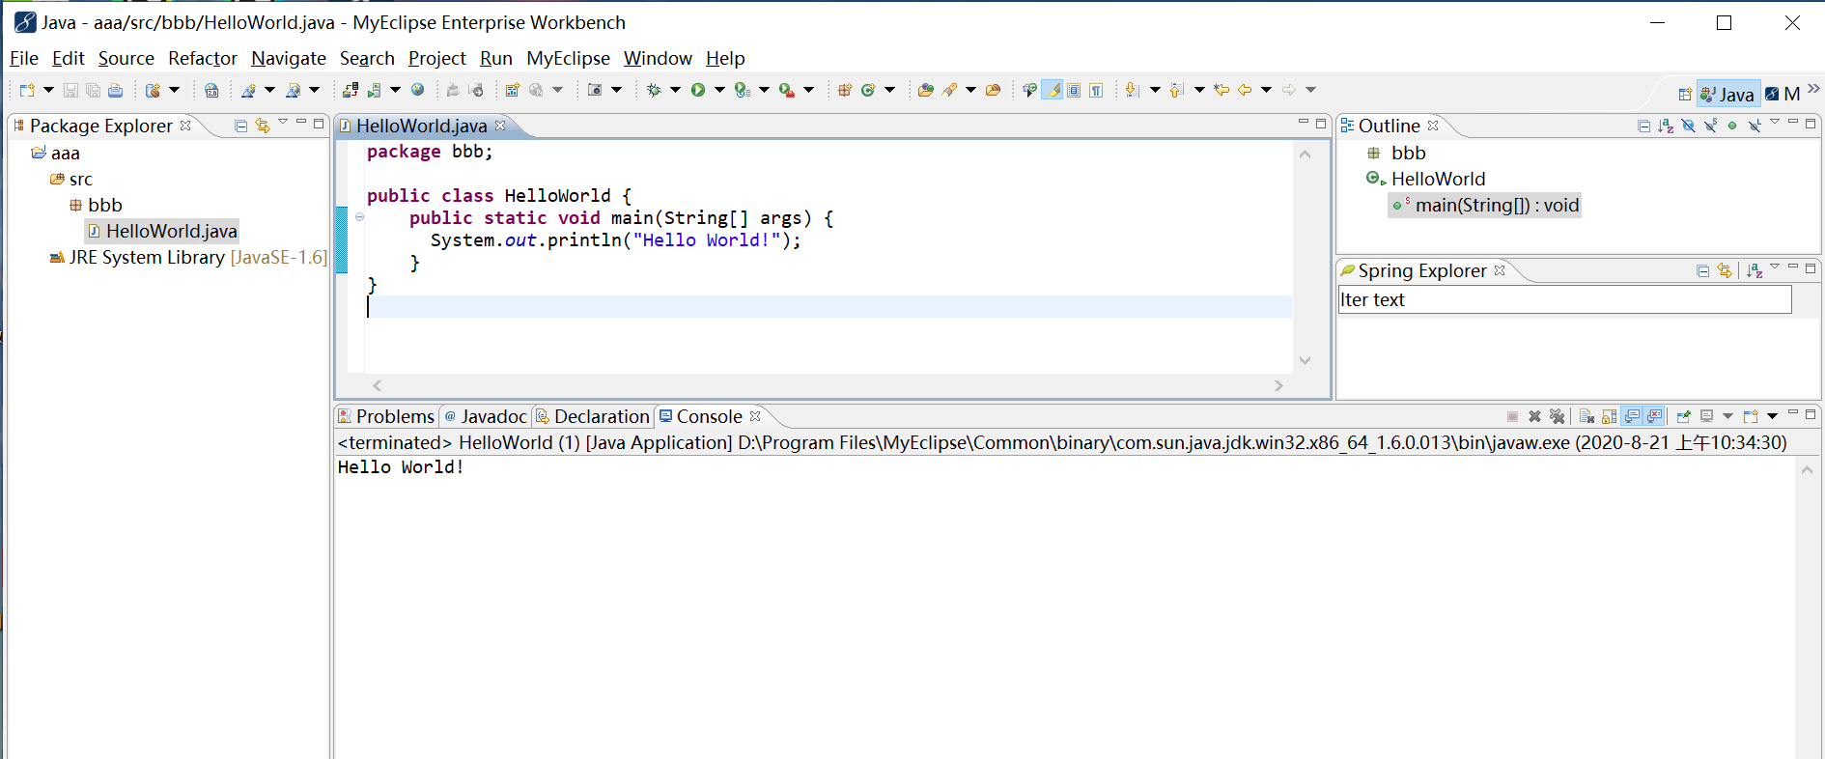The image size is (1825, 759).
Task: Click the Print icon in toolbar
Action: [115, 90]
